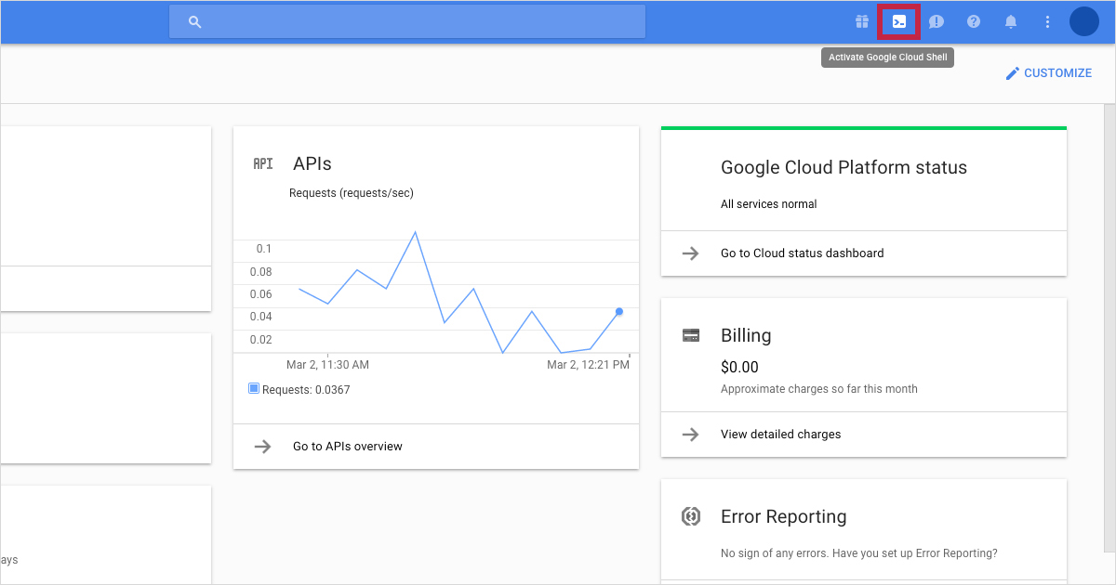Image resolution: width=1116 pixels, height=585 pixels.
Task: Click the Billing credit card icon
Action: [x=691, y=335]
